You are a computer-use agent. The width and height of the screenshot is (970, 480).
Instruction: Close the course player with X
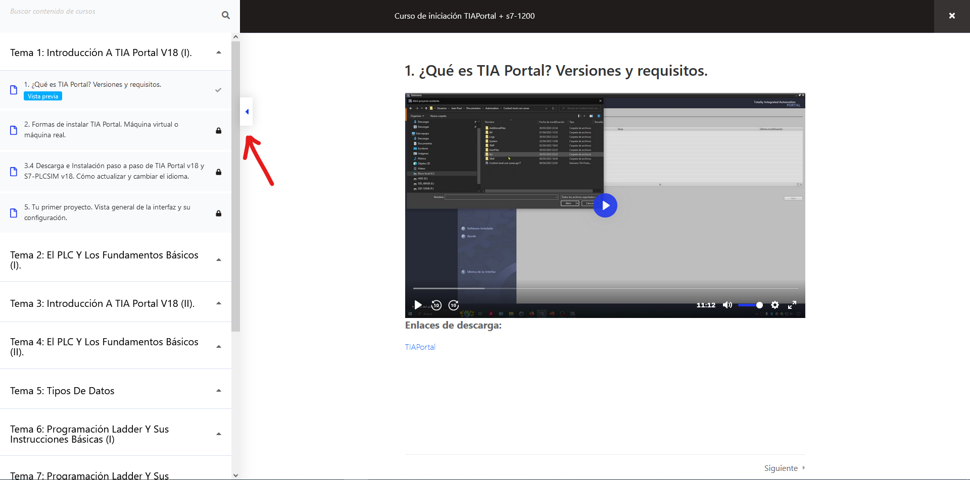click(x=952, y=16)
